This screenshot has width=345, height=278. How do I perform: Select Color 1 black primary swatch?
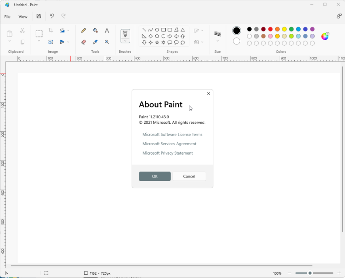(236, 31)
